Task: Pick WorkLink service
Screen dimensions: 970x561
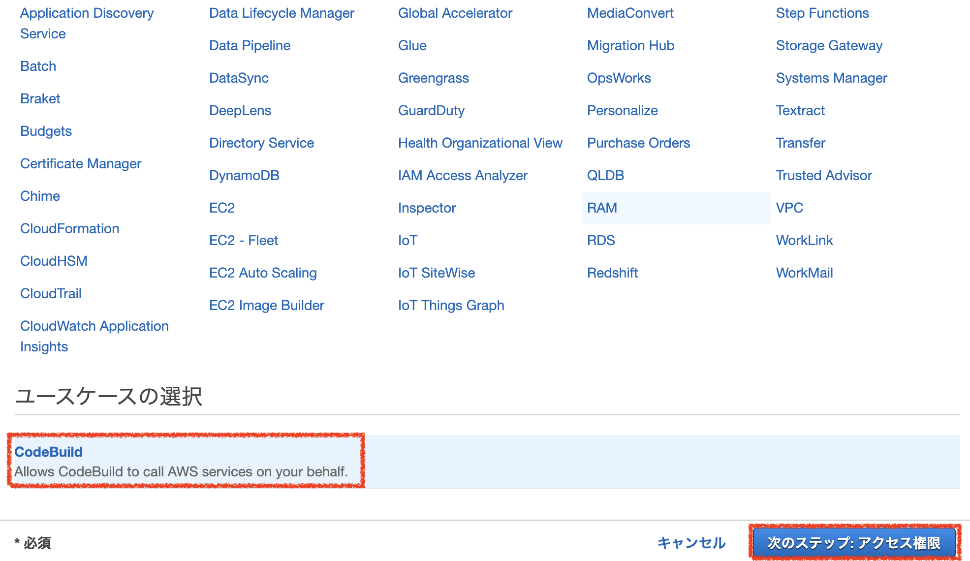Action: pyautogui.click(x=805, y=240)
